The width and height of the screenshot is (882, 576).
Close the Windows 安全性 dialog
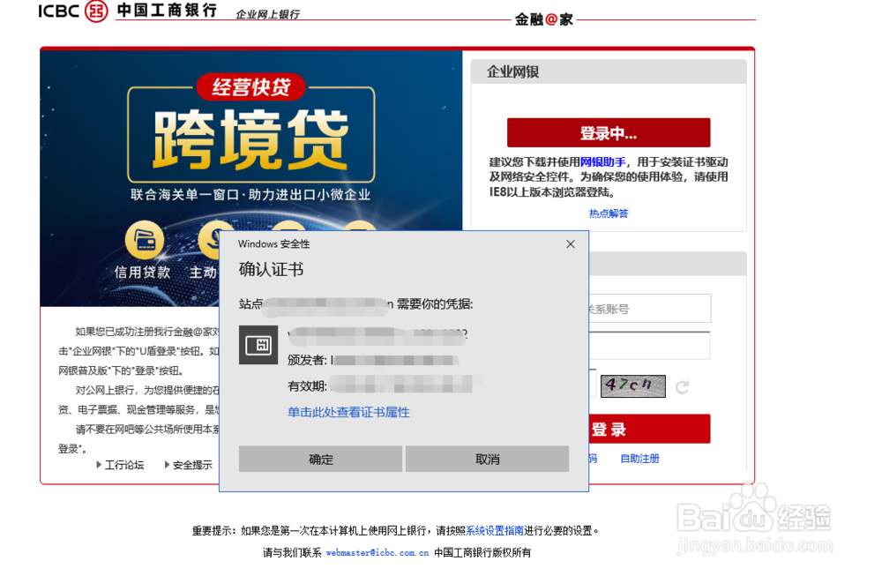click(571, 244)
